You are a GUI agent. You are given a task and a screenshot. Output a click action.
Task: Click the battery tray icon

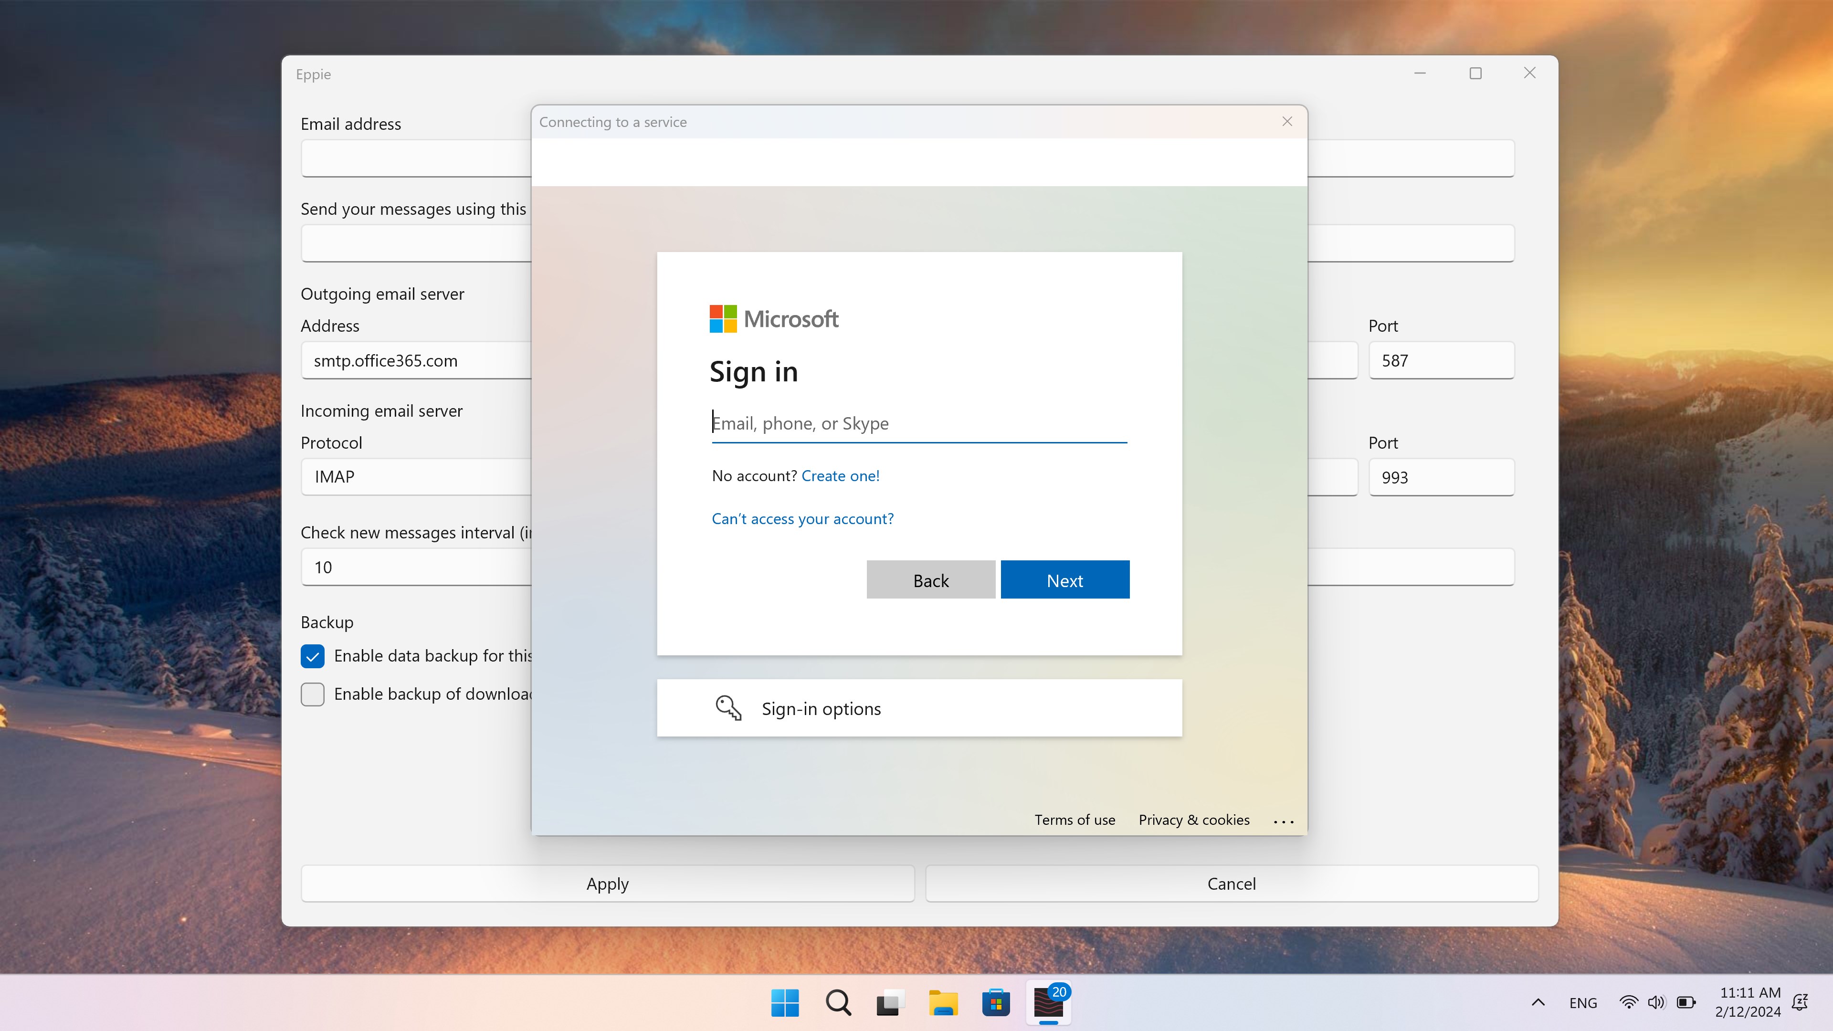1686,1002
